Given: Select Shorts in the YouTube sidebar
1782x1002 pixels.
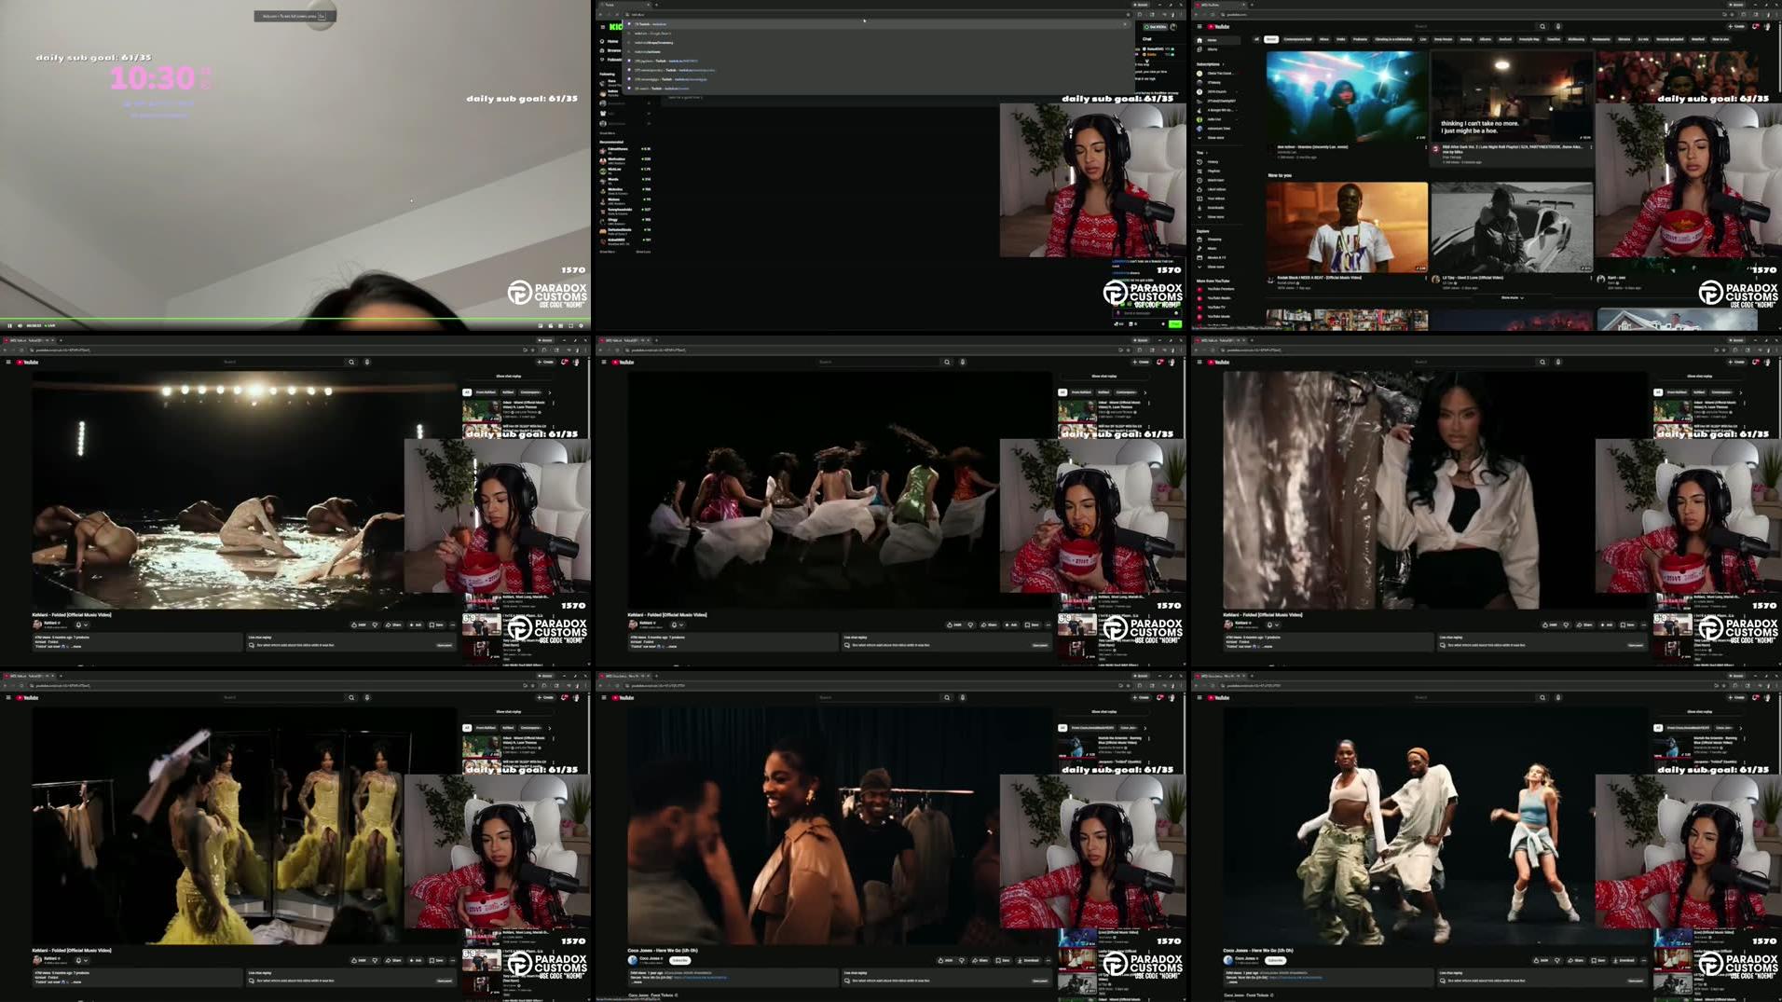Looking at the screenshot, I should (x=1213, y=49).
